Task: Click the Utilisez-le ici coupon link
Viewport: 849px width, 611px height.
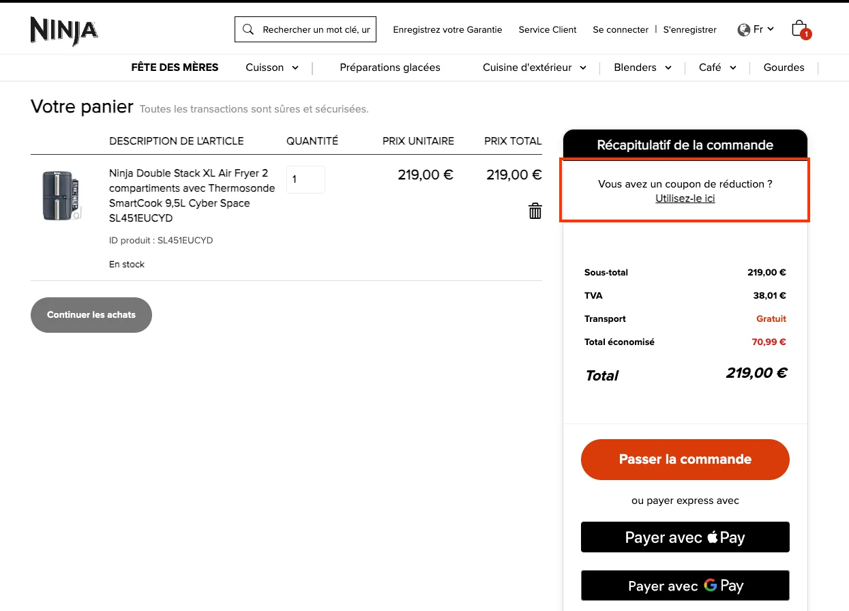Action: click(685, 198)
